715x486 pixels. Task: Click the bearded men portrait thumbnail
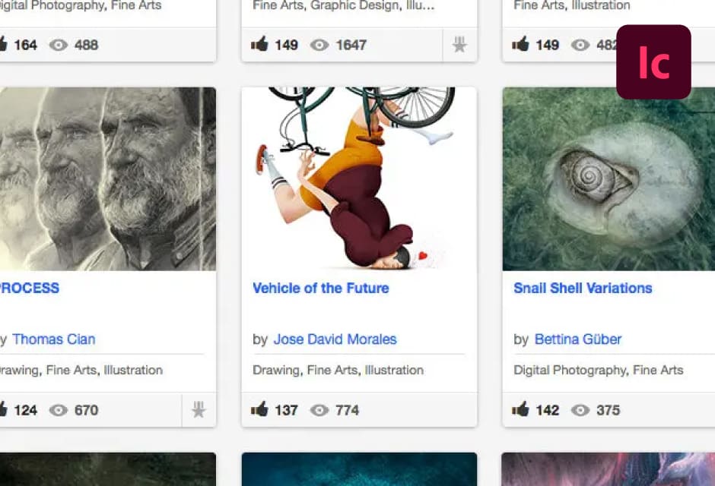109,178
